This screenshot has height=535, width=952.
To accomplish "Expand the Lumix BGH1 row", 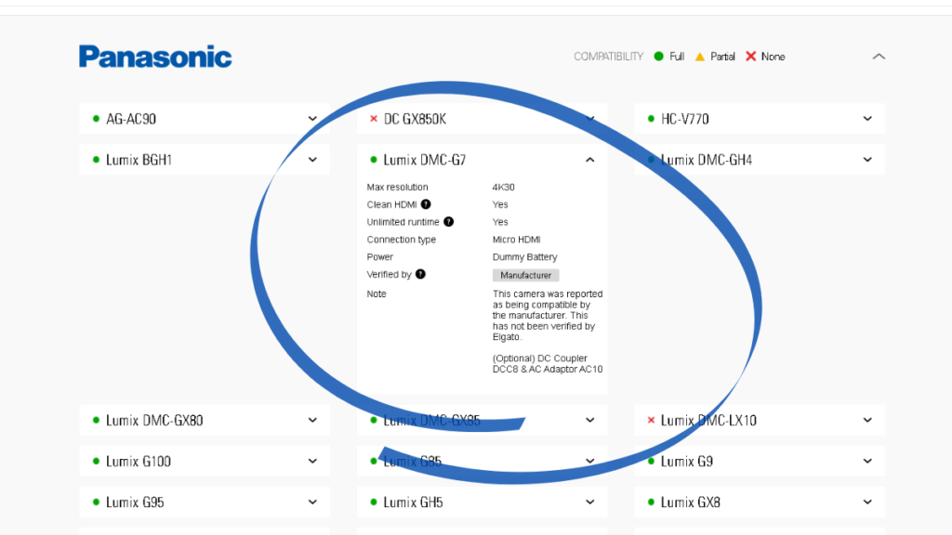I will point(204,160).
